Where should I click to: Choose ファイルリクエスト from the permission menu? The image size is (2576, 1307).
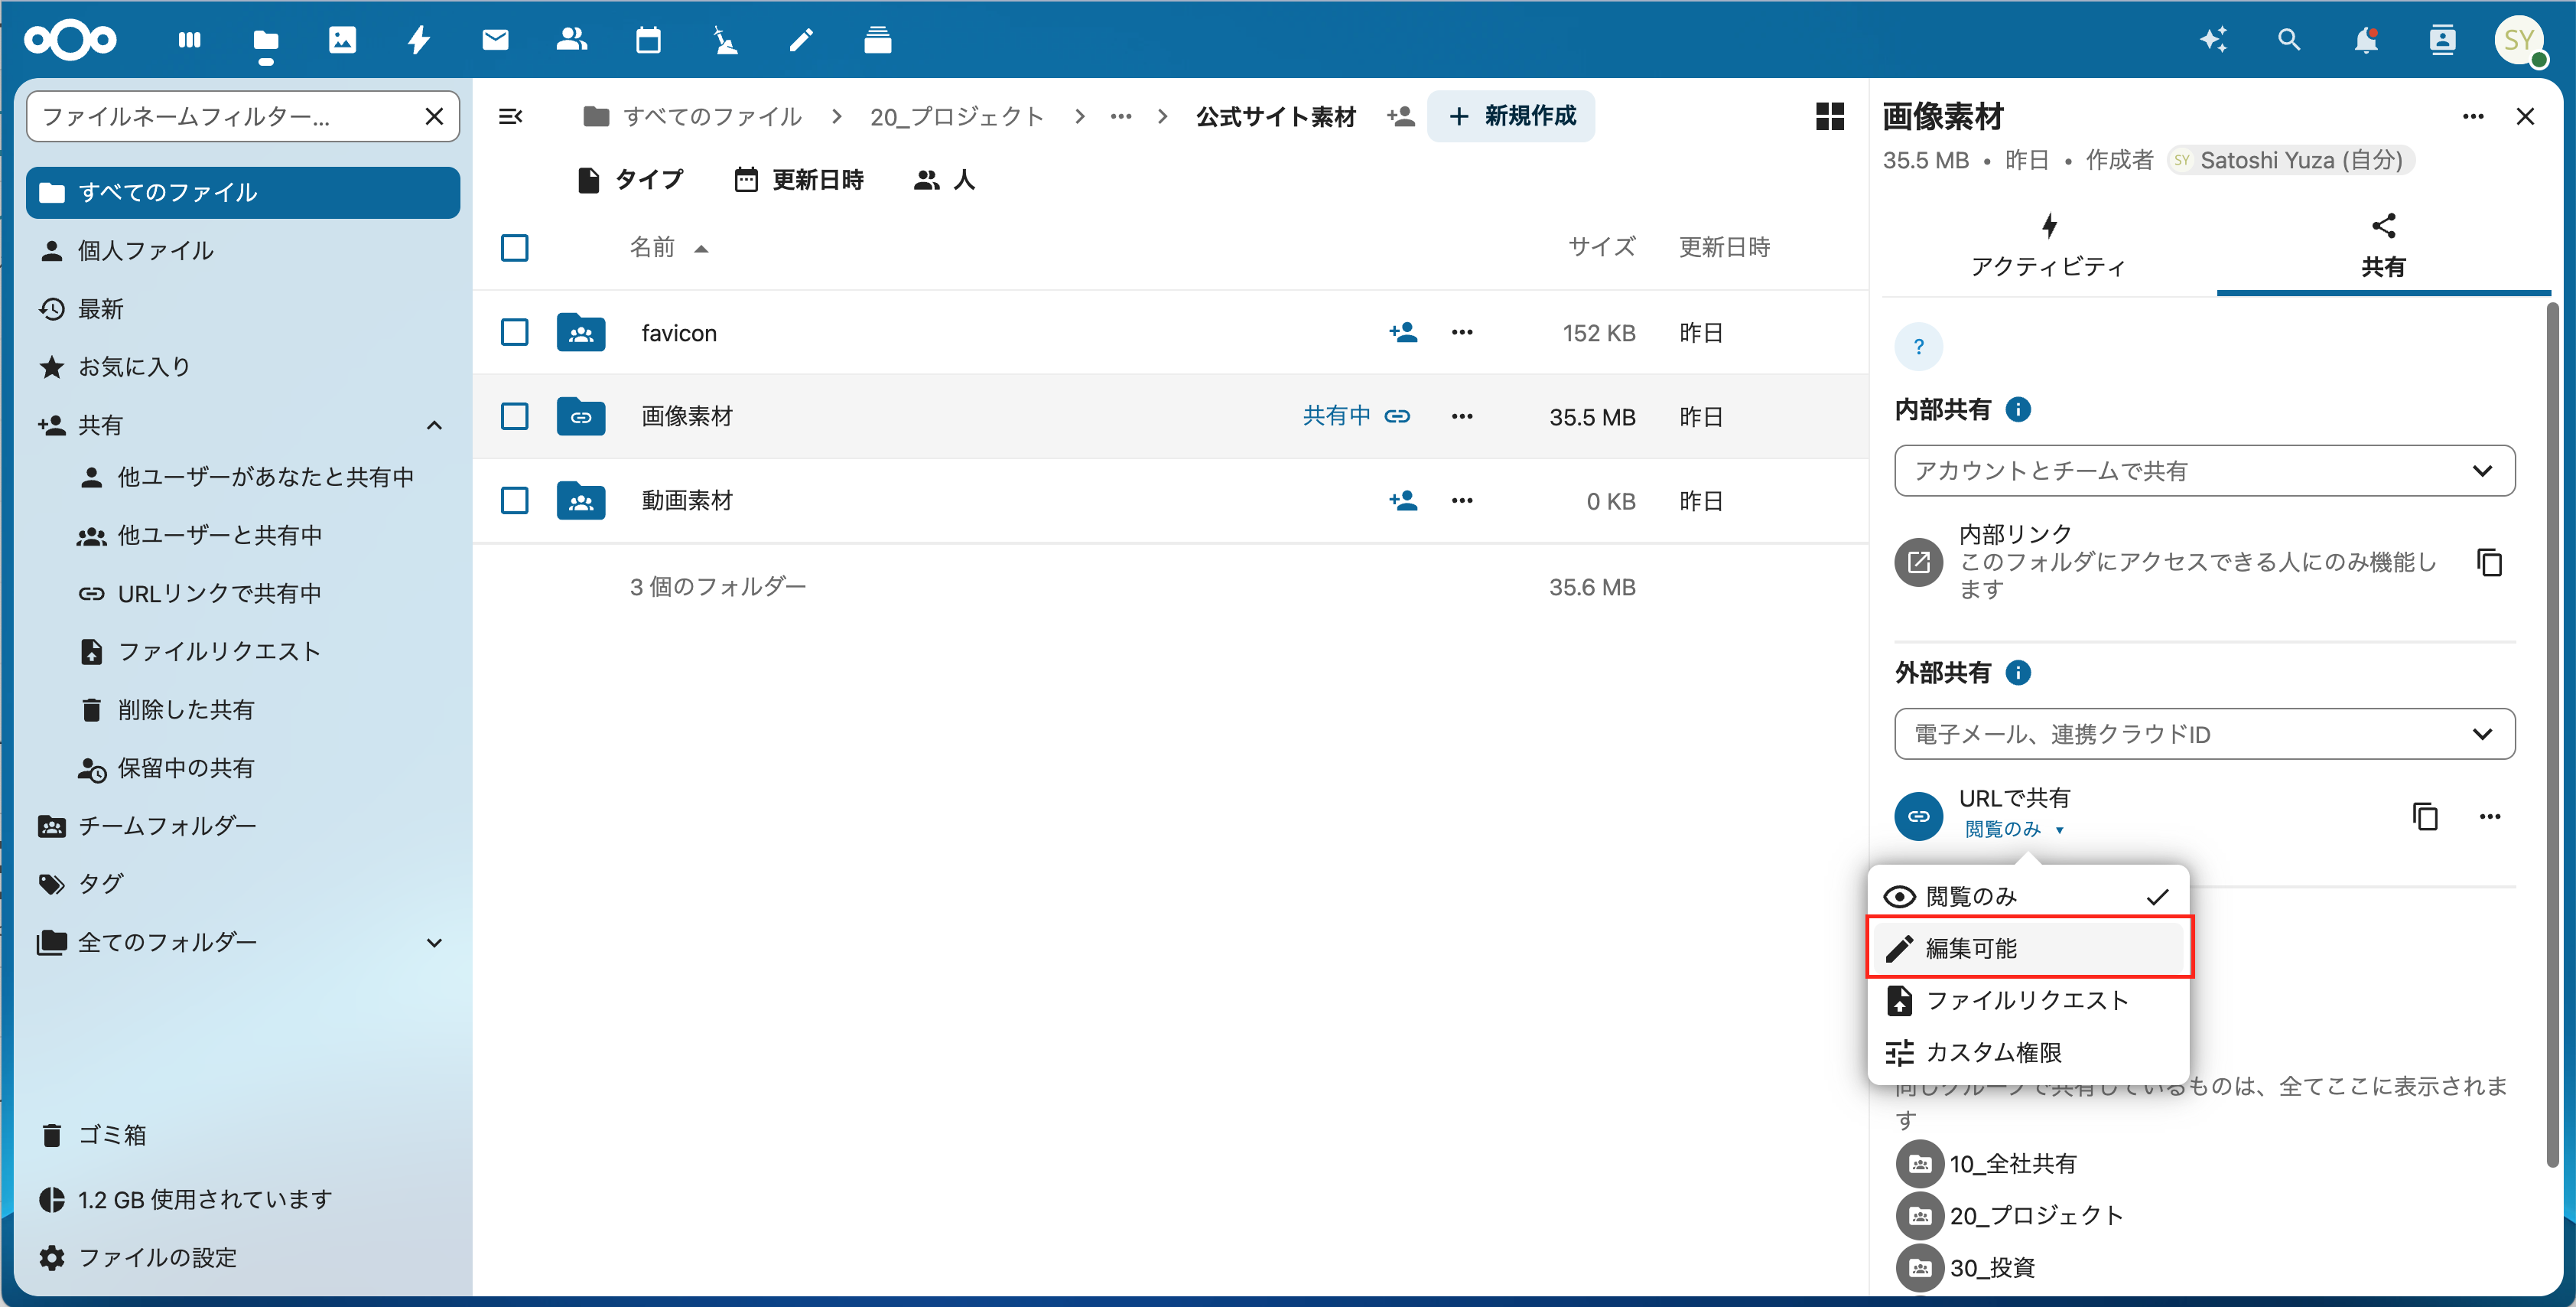2027,1000
